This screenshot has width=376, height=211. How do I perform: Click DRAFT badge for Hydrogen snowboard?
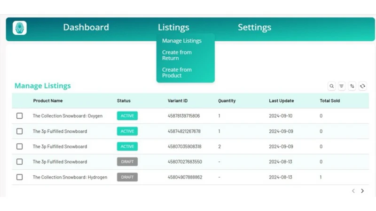pos(127,177)
